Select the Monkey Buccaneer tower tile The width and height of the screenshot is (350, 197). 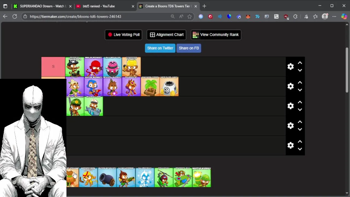pos(75,66)
